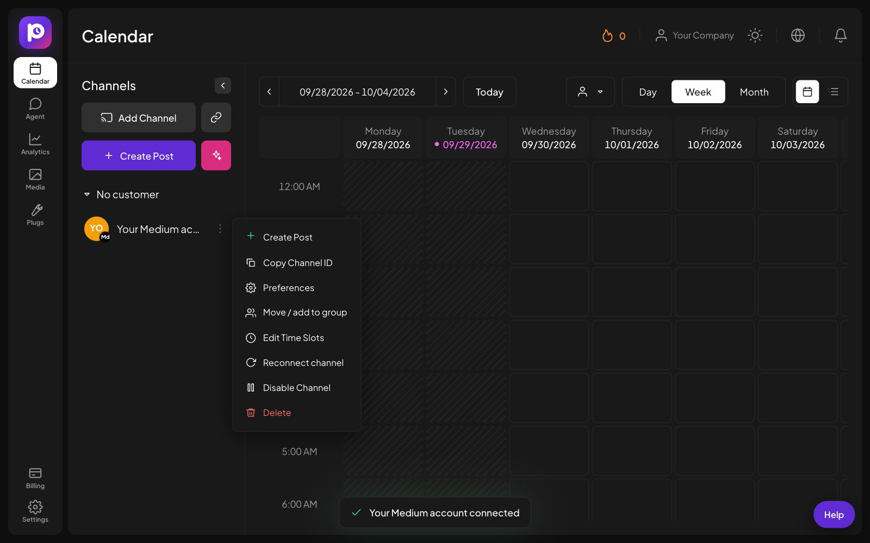Click the Friday 10/02/2026 column header

coord(714,138)
